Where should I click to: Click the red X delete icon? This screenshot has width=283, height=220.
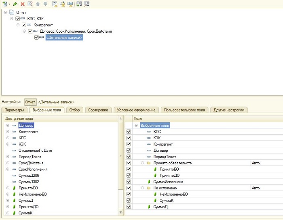pyautogui.click(x=23, y=4)
